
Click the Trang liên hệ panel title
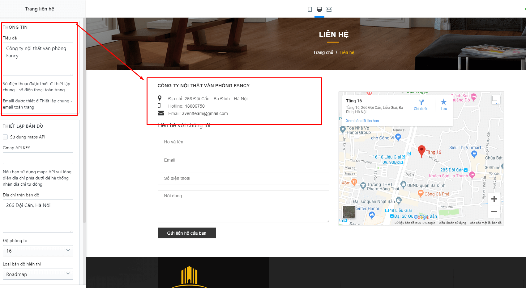(40, 9)
